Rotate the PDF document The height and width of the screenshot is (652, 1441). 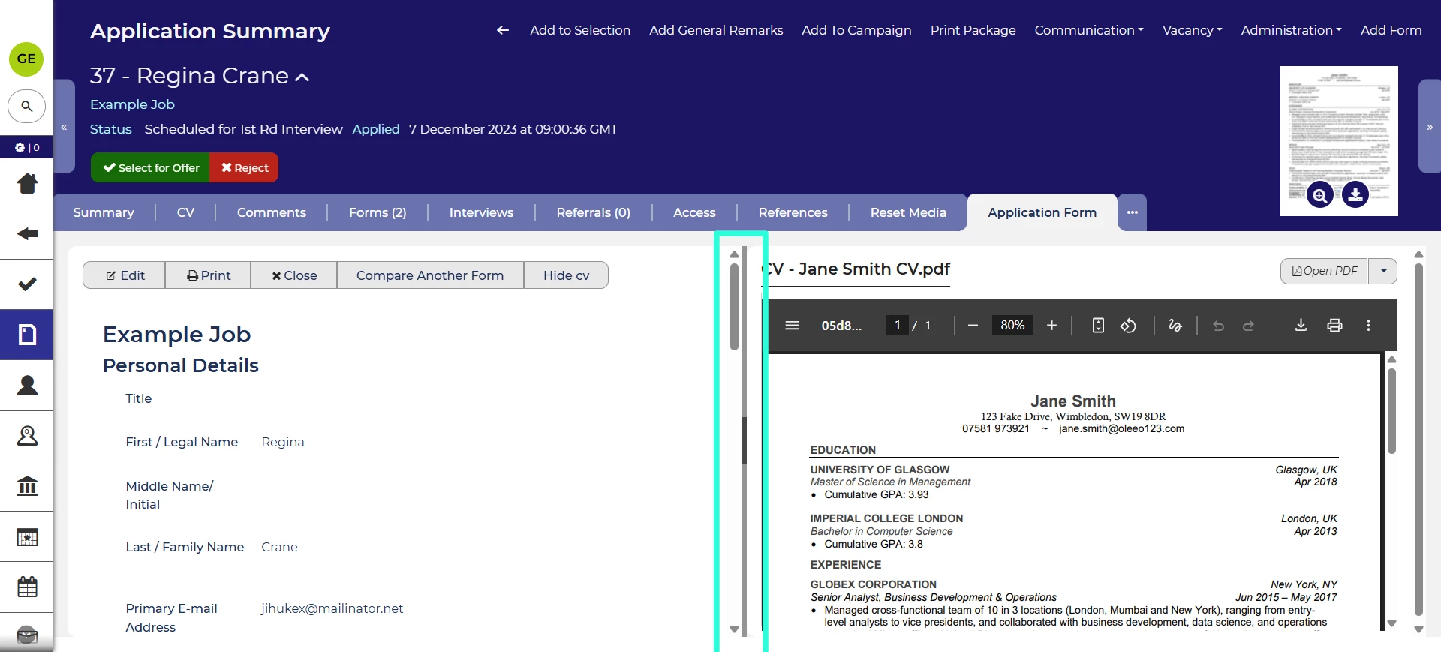(x=1128, y=326)
